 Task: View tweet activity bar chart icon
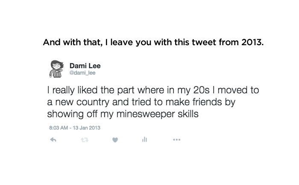coord(144,139)
